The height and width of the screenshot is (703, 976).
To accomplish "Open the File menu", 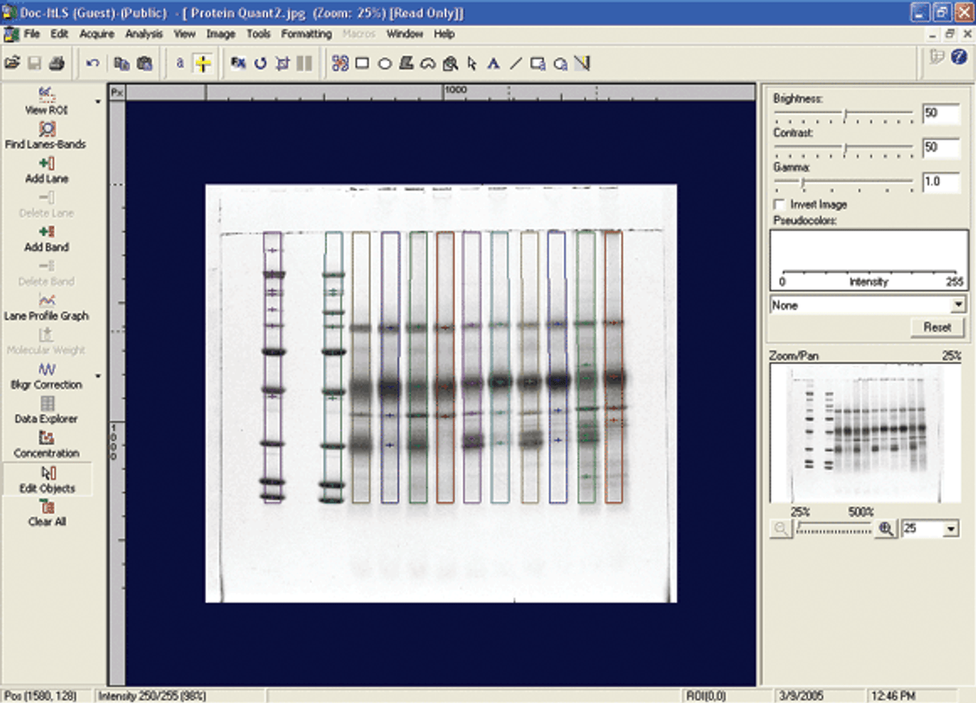I will tap(31, 34).
